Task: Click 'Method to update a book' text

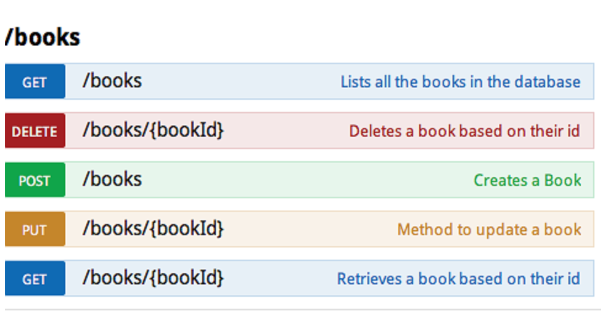Action: point(489,229)
